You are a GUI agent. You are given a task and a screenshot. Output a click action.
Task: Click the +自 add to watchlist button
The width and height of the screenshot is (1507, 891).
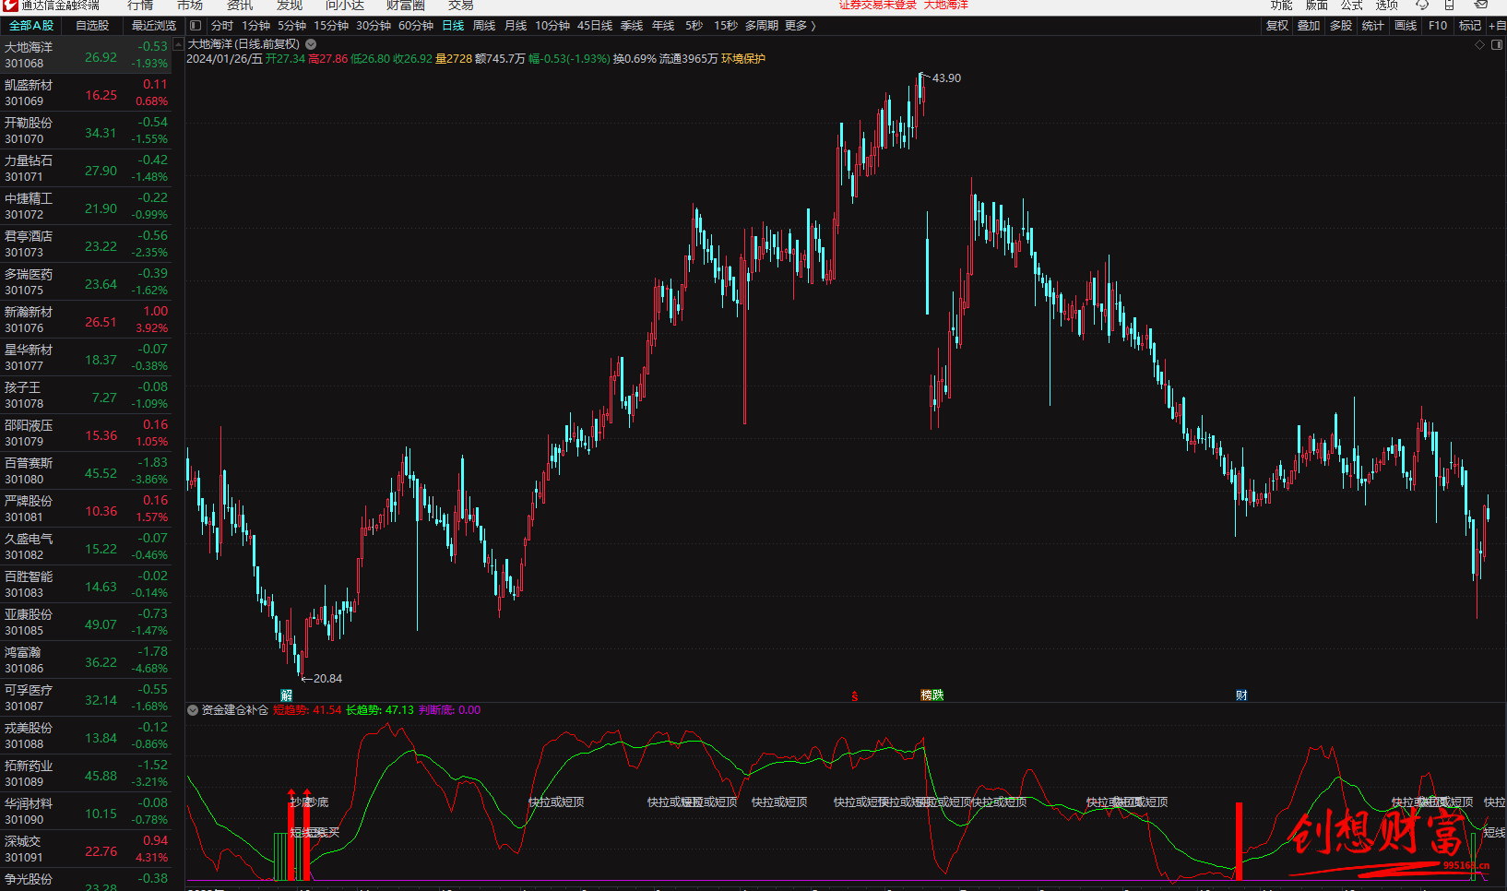1497,26
